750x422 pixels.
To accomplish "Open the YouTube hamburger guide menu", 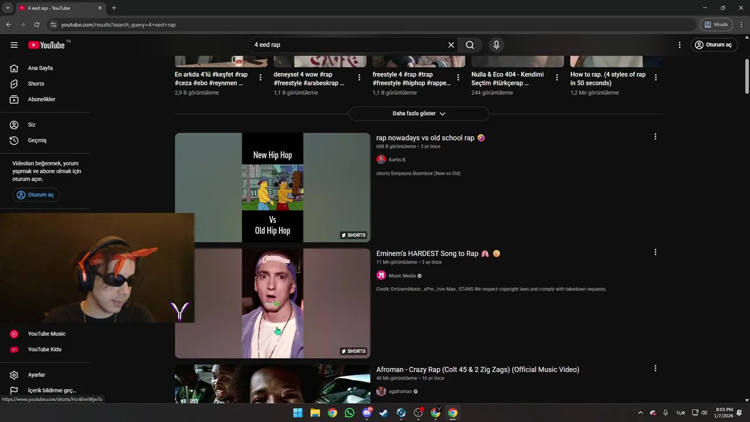I will click(14, 45).
